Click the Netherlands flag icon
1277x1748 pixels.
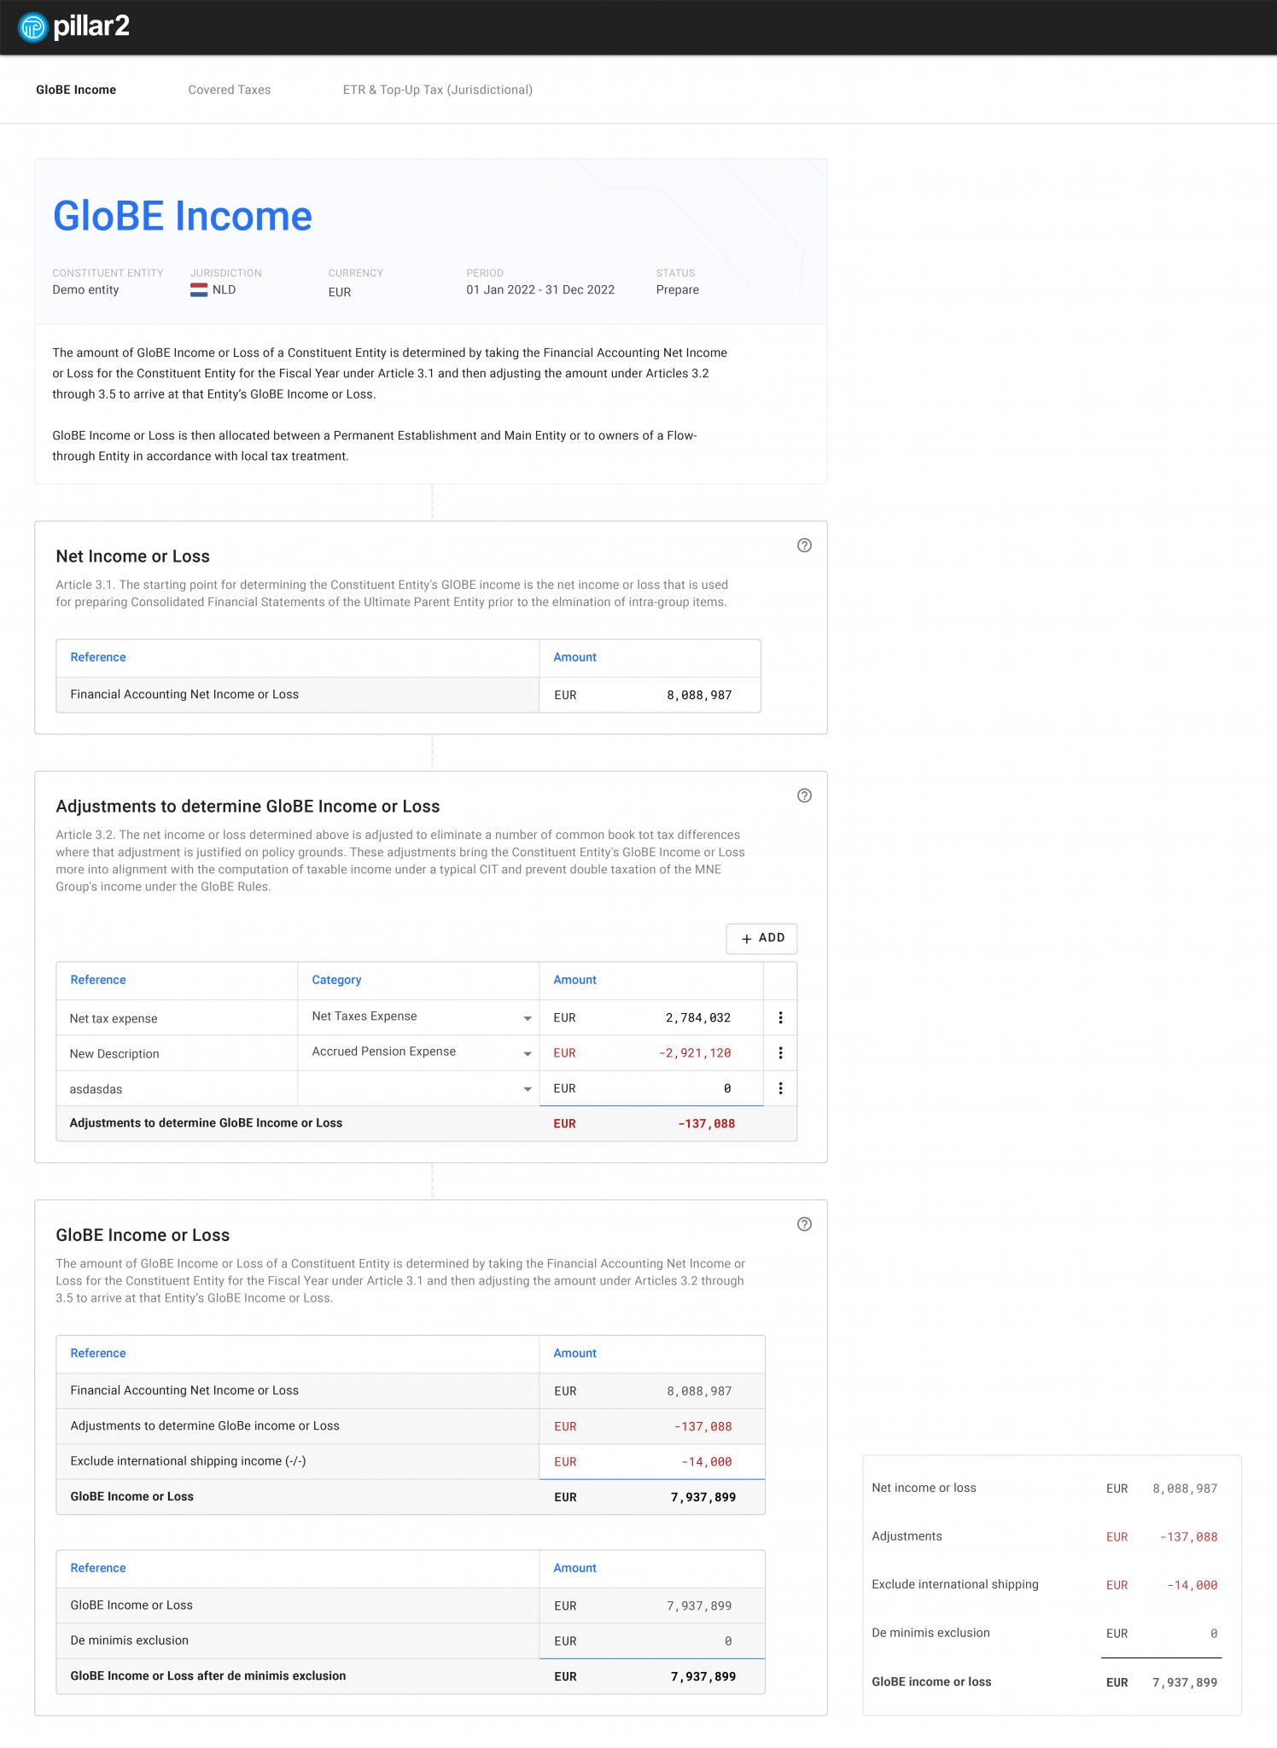[199, 290]
